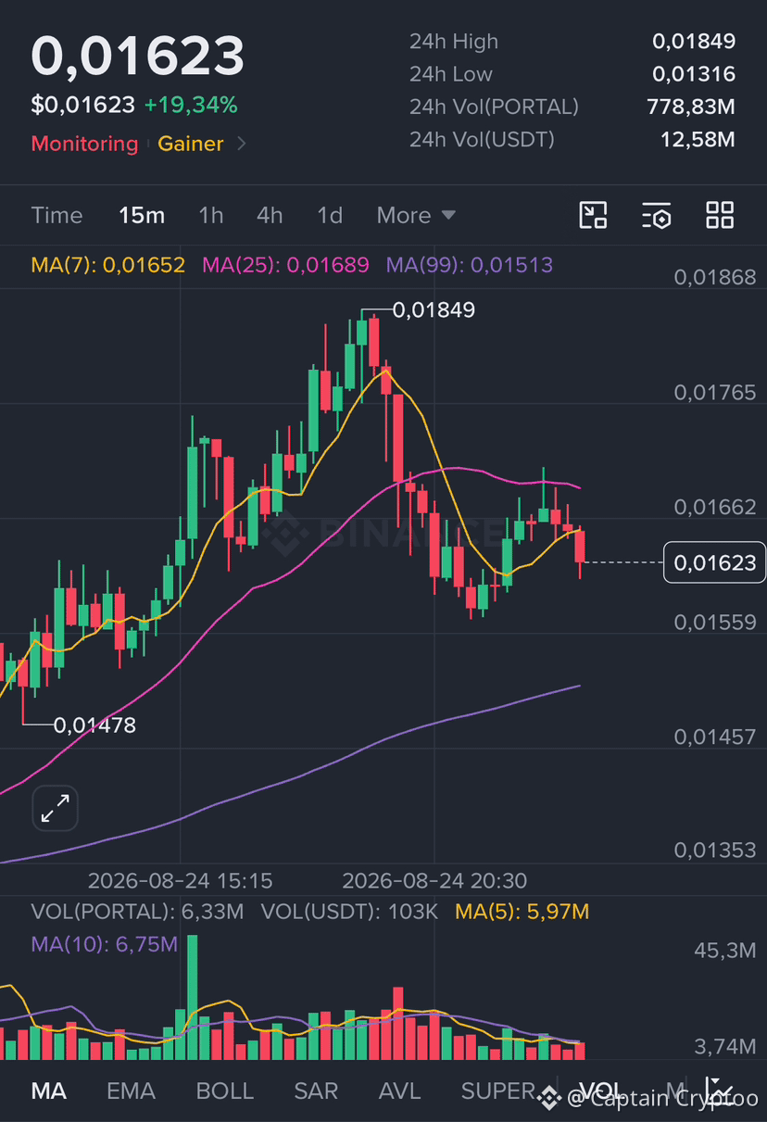The image size is (767, 1122).
Task: Click the MA(99): 0,01513 legend
Action: point(470,265)
